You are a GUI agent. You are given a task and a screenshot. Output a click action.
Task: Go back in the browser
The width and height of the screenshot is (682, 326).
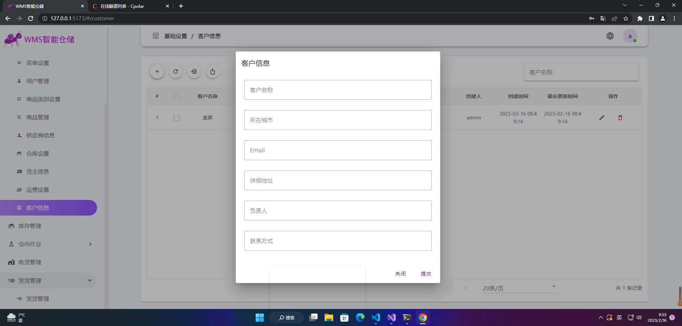coord(8,18)
